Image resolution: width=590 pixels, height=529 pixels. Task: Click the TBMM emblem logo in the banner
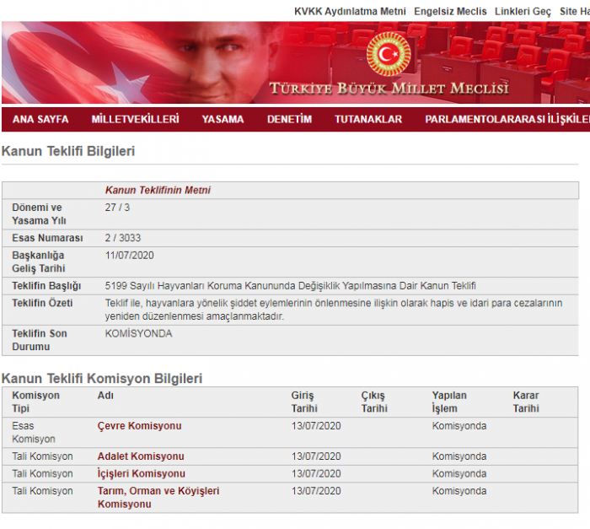(388, 53)
